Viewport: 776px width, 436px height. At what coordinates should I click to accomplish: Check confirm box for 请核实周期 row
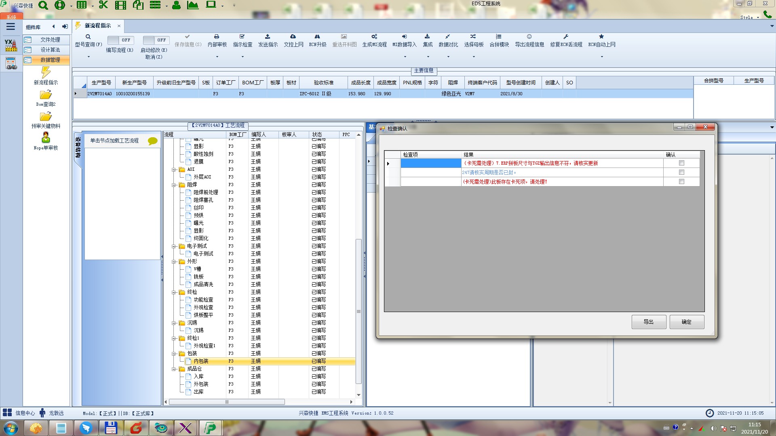(681, 172)
